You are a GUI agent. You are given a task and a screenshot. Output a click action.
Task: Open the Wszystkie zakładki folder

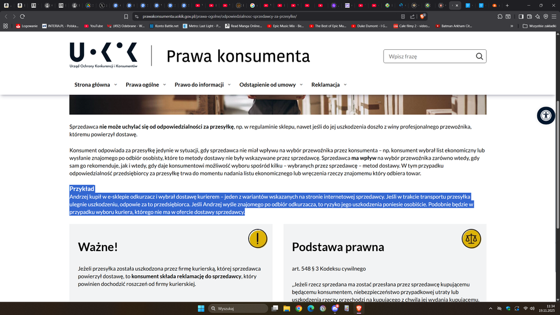point(539,26)
